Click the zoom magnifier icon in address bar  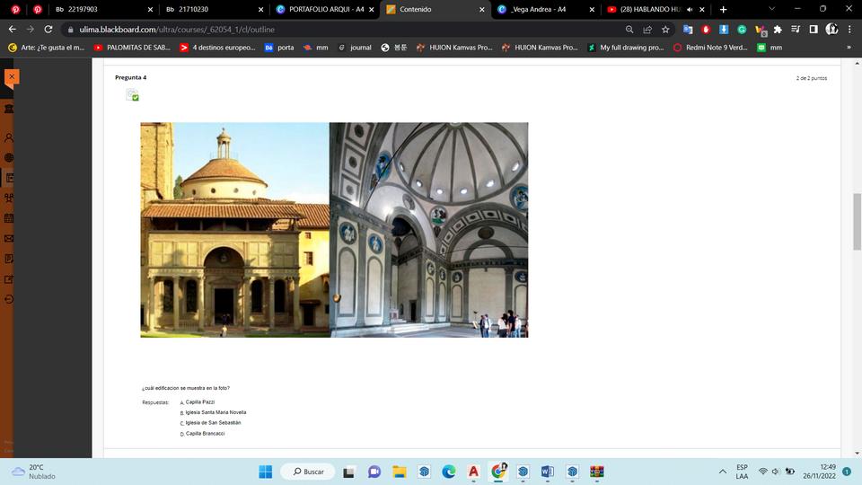629,29
